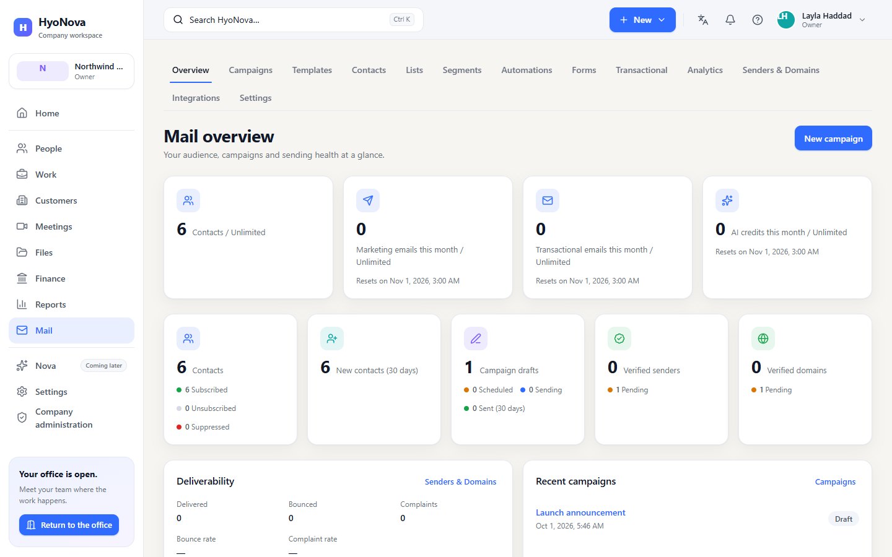Image resolution: width=892 pixels, height=557 pixels.
Task: Open the Northwind workspace switcher
Action: click(x=71, y=71)
